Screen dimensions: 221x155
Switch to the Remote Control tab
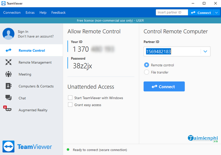(31, 50)
